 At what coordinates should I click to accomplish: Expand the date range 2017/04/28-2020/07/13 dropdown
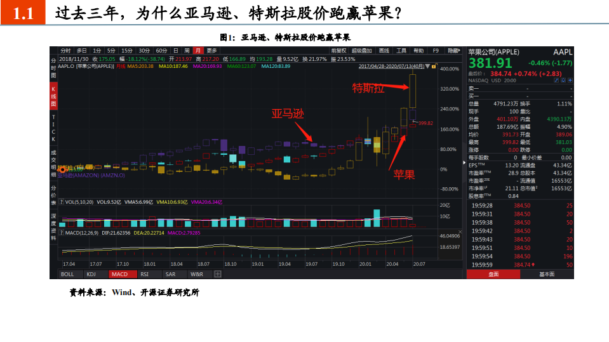(x=427, y=67)
